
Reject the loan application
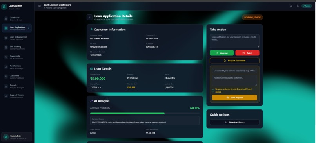pos(247,53)
